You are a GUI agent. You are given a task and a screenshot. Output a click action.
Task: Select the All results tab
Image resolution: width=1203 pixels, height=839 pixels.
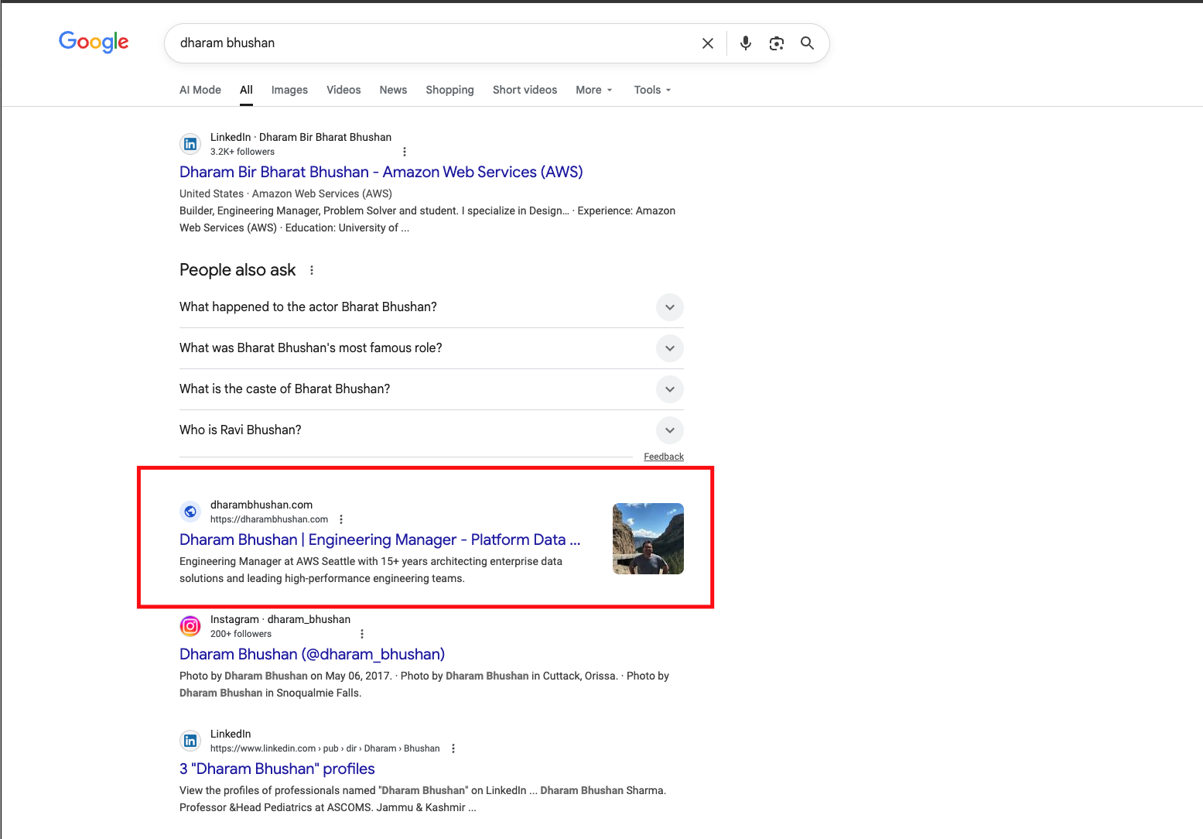(x=246, y=90)
